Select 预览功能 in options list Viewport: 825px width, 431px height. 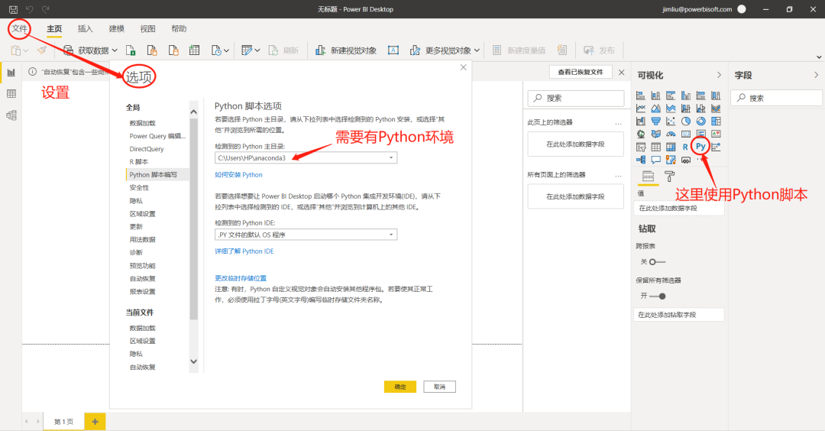[x=143, y=266]
